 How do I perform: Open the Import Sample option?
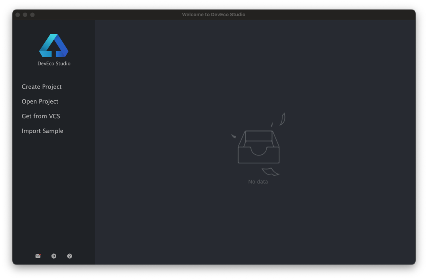42,131
